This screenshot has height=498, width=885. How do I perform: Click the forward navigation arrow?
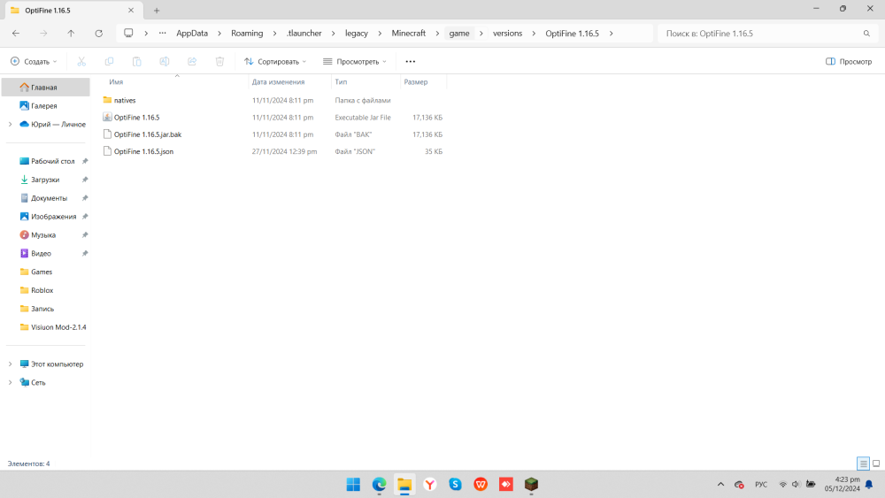(x=43, y=34)
